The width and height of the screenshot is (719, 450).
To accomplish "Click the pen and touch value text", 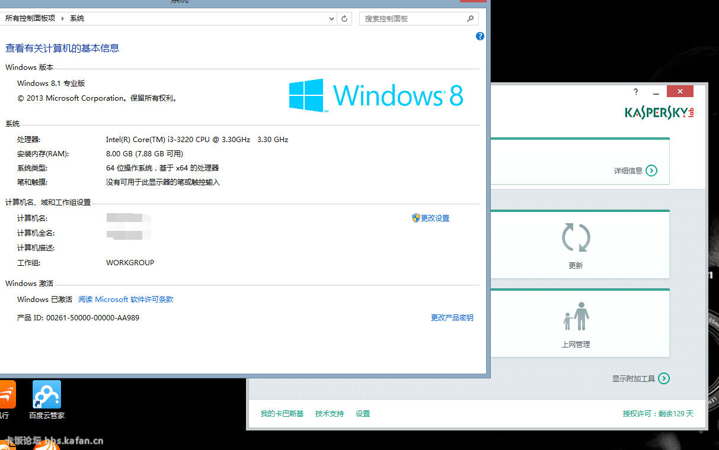I will point(163,182).
